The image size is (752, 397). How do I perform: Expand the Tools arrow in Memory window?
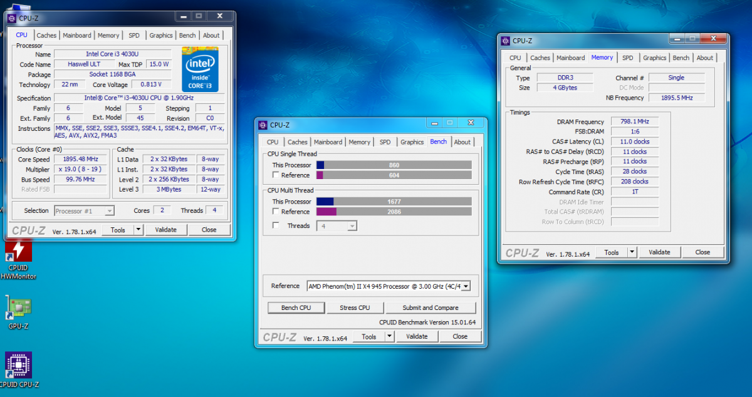tap(632, 252)
